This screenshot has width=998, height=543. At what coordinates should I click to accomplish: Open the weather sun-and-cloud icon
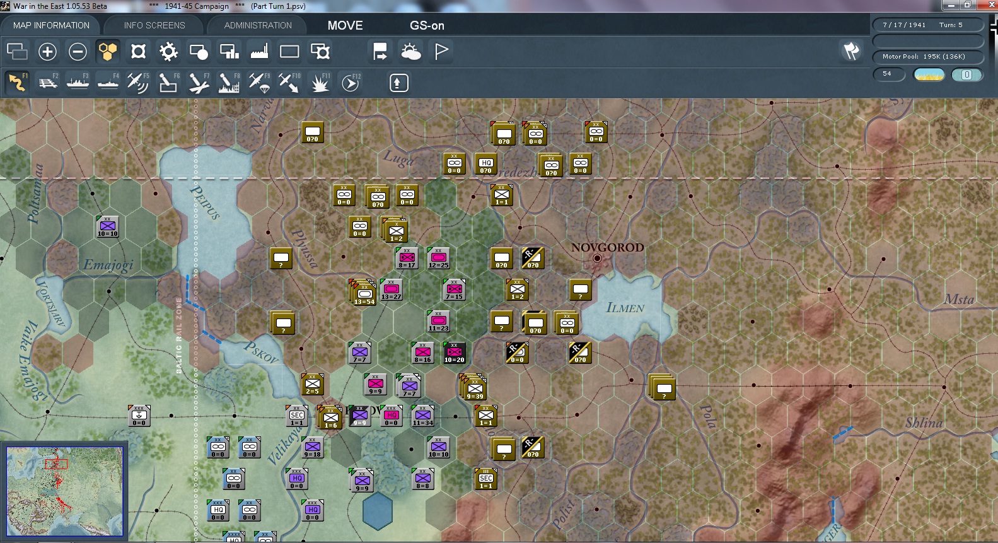(410, 51)
